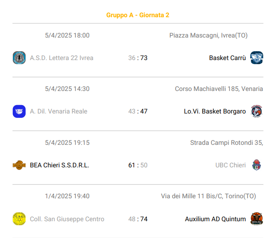Click the A. Dil. Venaria Reale name
This screenshot has width=275, height=238.
59,111
